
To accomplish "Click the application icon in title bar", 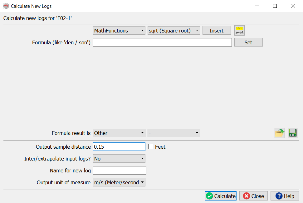I will point(6,6).
